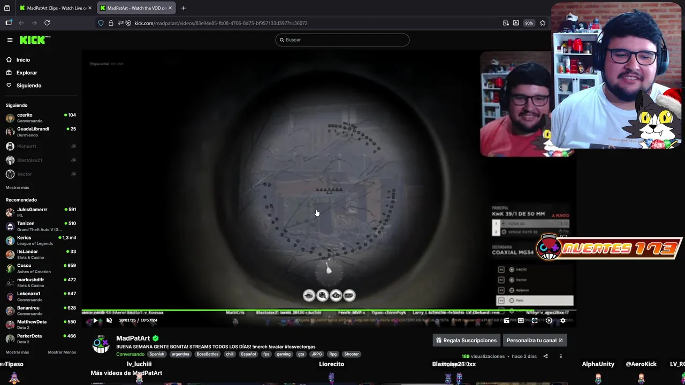This screenshot has height=385, width=685.
Task: Open MatthewDota channel
Action: (41, 325)
